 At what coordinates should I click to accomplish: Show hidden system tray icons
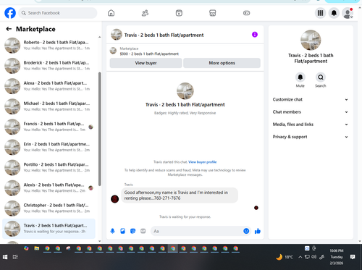(300, 257)
